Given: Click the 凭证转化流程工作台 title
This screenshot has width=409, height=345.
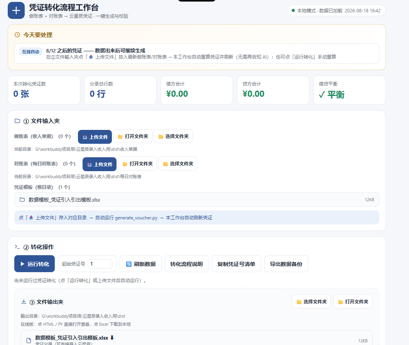Looking at the screenshot, I should point(64,7).
